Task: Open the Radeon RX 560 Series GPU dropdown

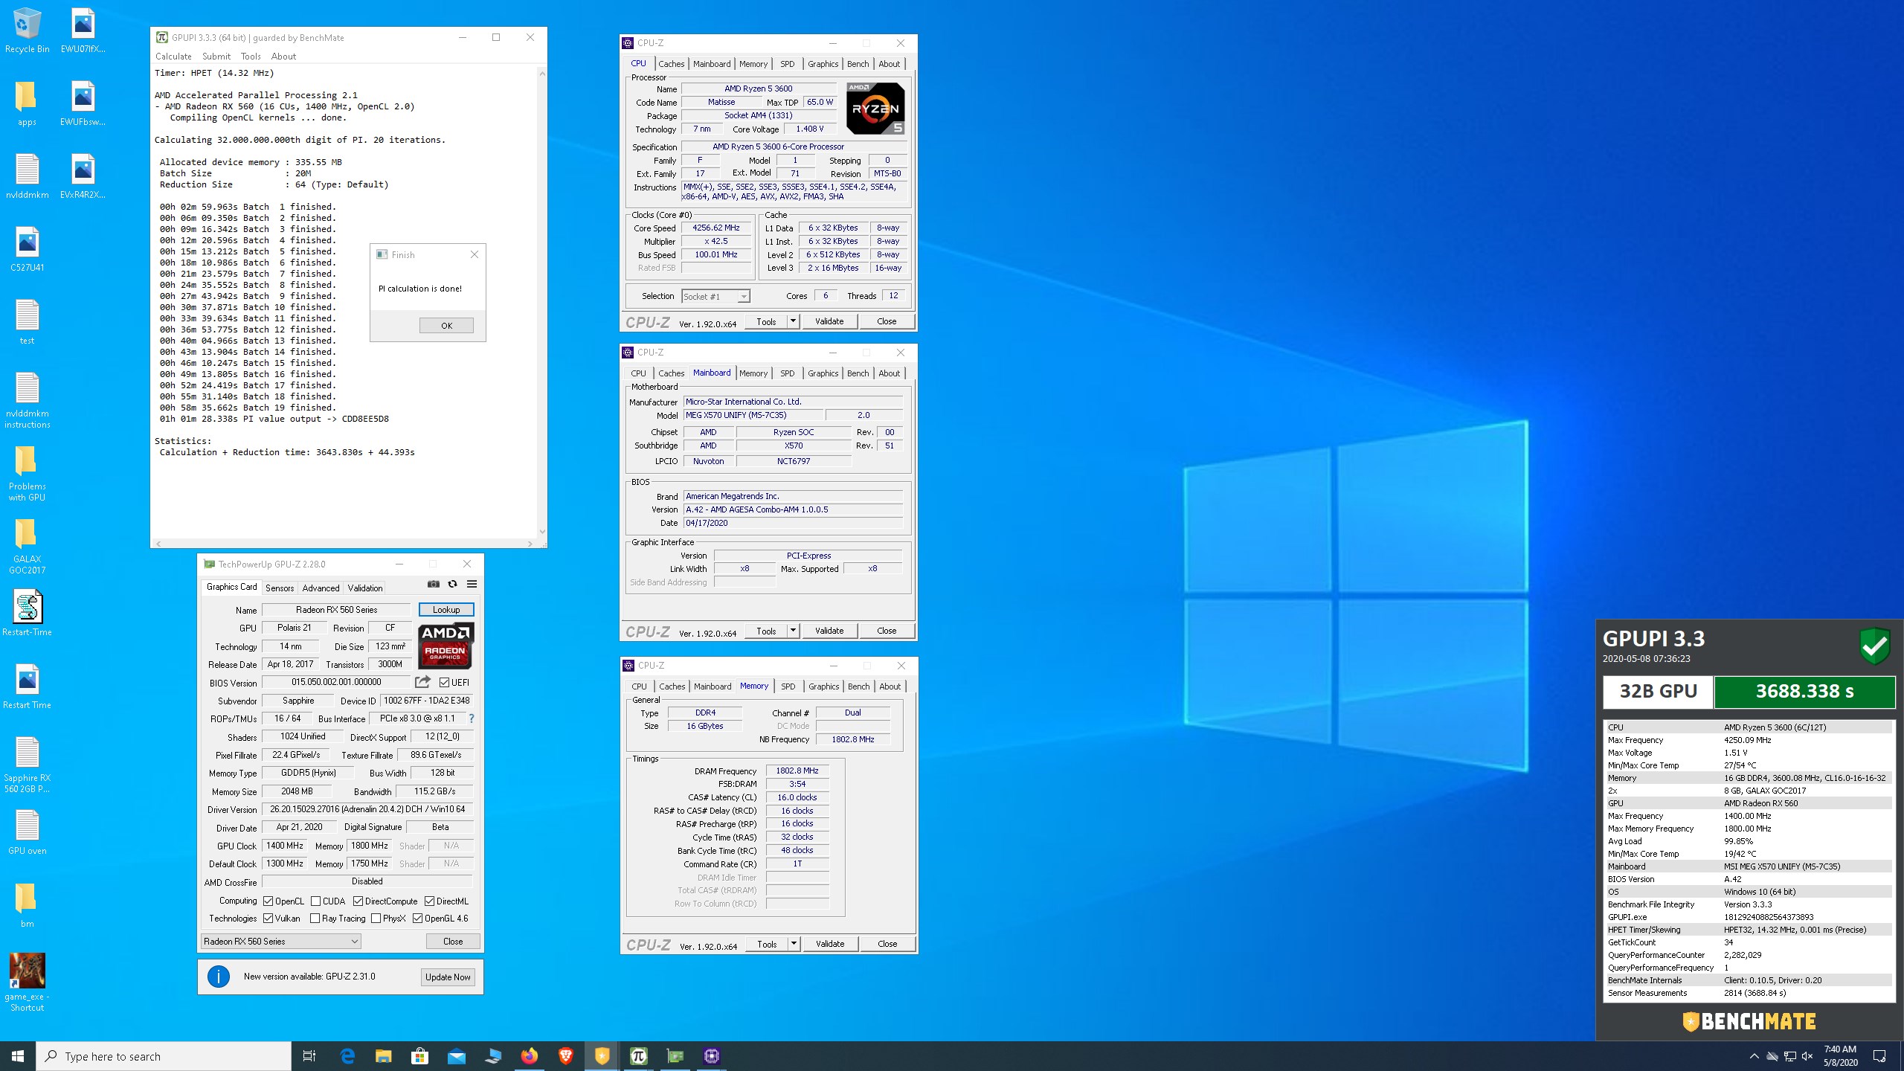Action: pos(281,941)
